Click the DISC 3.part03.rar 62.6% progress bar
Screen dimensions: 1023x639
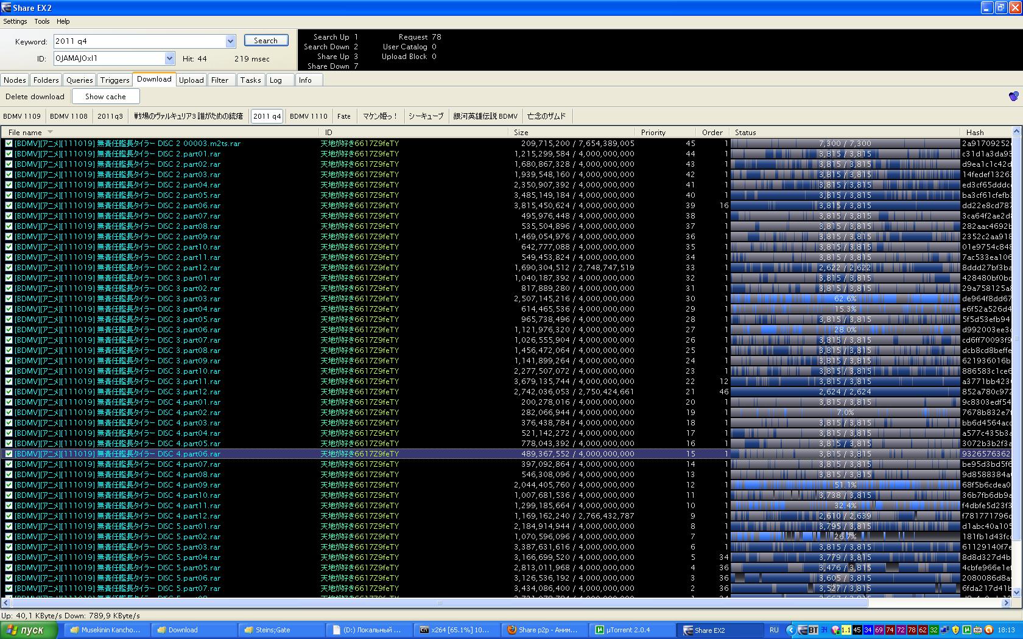[x=845, y=299]
